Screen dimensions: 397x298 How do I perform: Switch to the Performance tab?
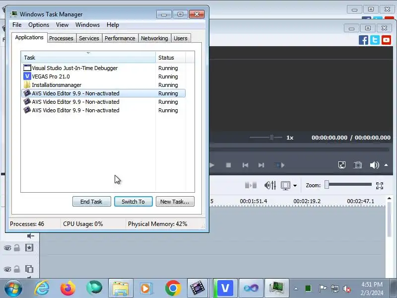(120, 38)
